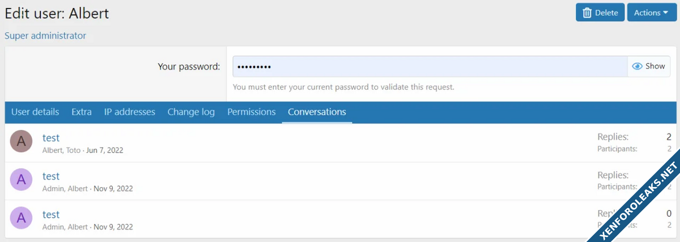Expand the Actions dropdown menu
The image size is (680, 242).
point(651,12)
